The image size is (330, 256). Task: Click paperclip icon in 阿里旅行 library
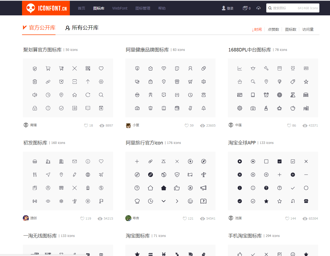151,161
